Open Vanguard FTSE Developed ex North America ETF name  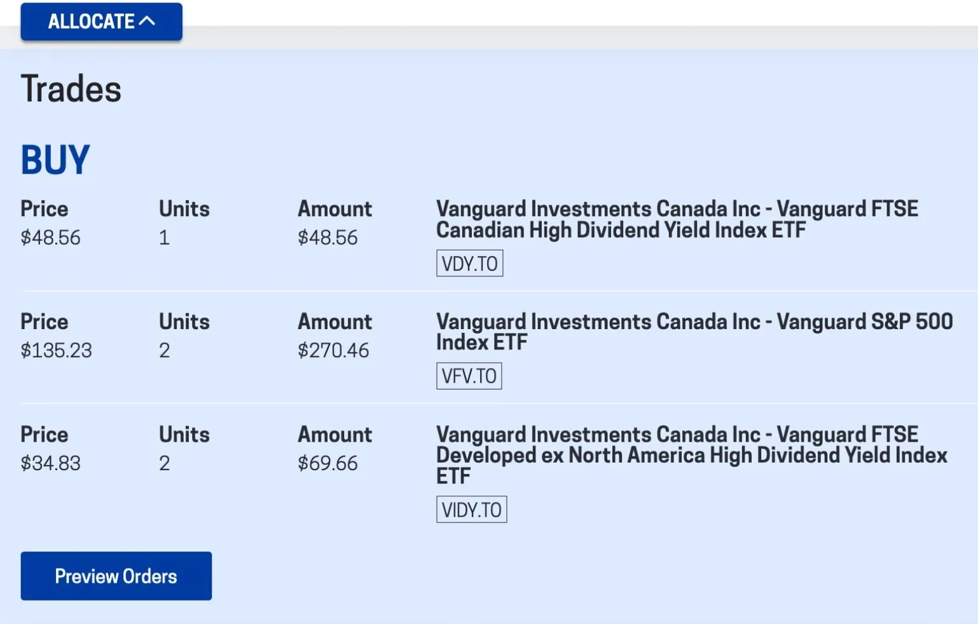[x=691, y=455]
